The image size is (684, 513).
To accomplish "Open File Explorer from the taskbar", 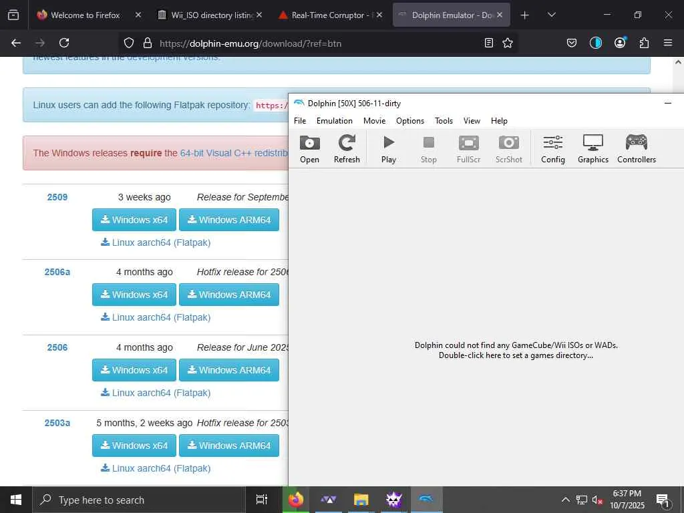I will 361,500.
